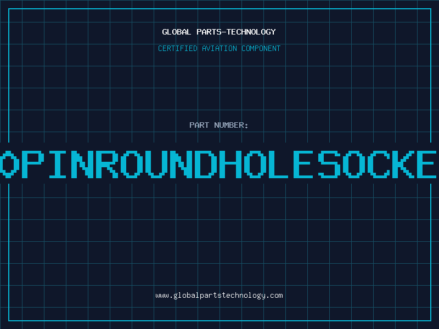439x329 pixels.
Task: Click the letter R in the part number
Action: (x=107, y=163)
